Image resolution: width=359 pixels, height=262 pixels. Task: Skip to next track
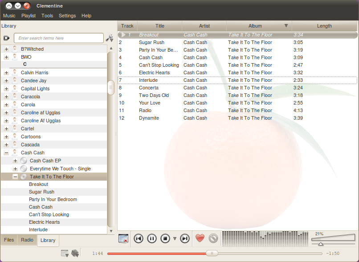coord(185,239)
